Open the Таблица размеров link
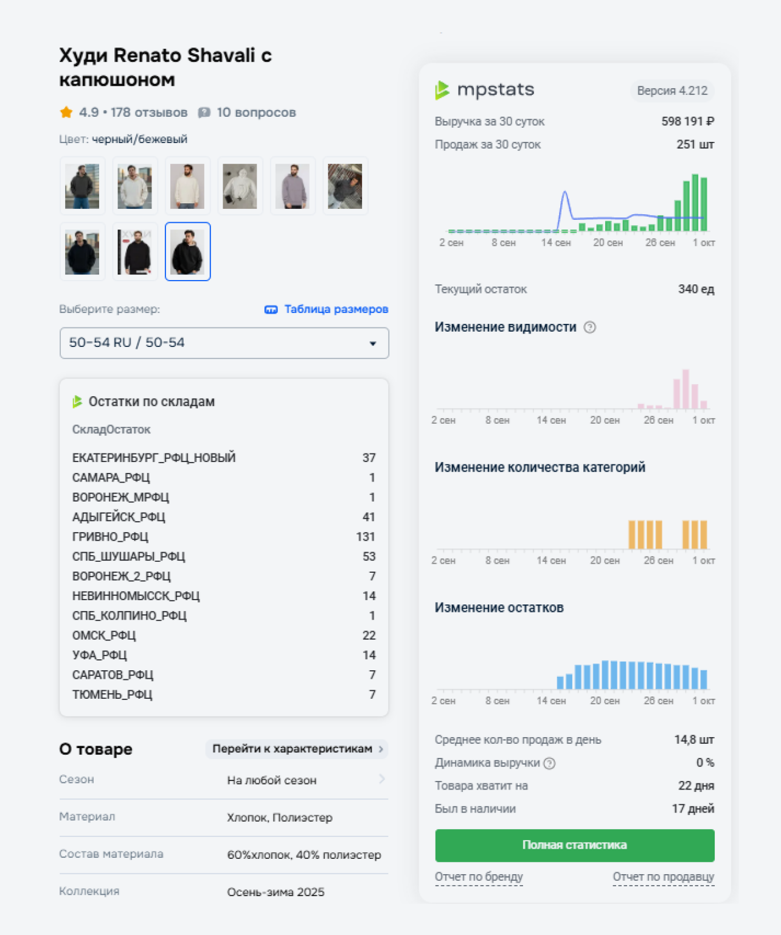Image resolution: width=781 pixels, height=935 pixels. (x=336, y=309)
